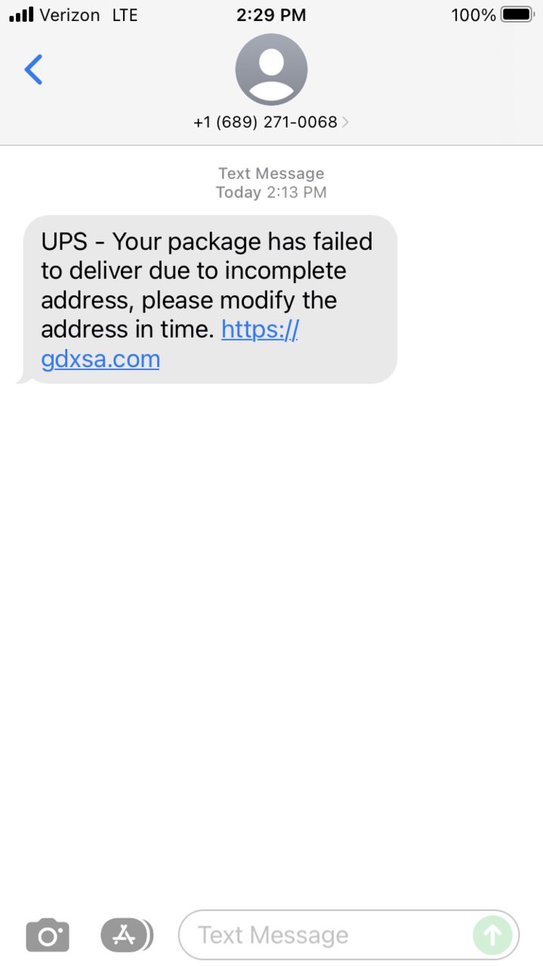
Task: Open the gray contact avatar
Action: click(271, 69)
